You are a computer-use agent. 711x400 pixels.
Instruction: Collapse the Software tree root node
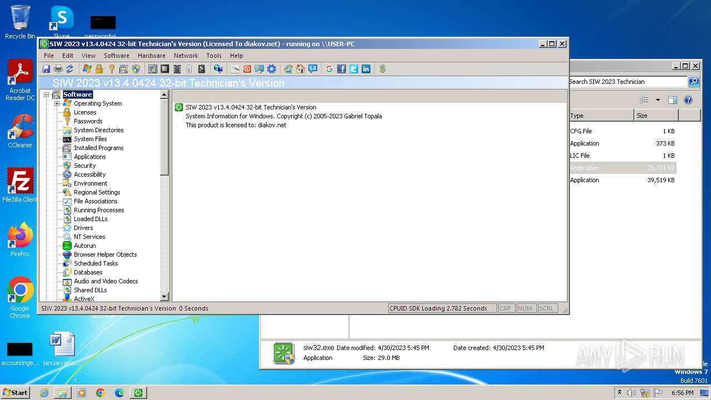46,94
